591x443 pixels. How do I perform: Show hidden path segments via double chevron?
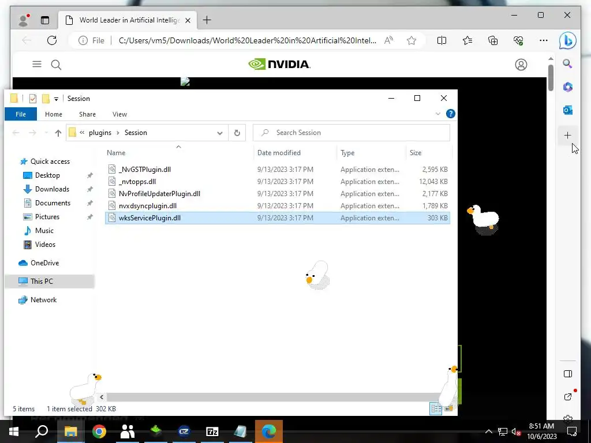82,133
